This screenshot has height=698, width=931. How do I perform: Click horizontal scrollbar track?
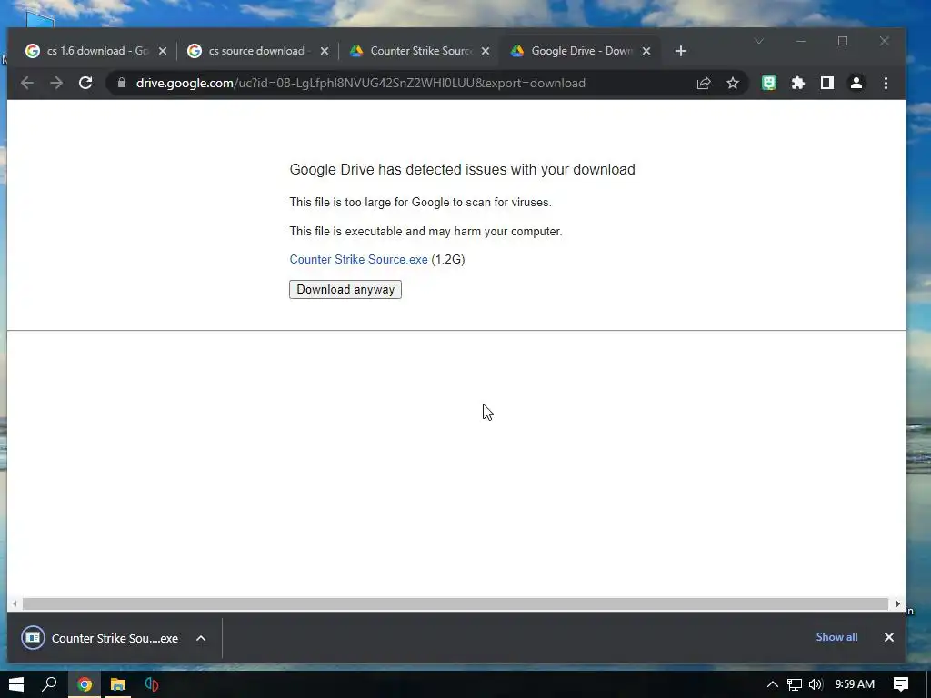click(x=455, y=603)
